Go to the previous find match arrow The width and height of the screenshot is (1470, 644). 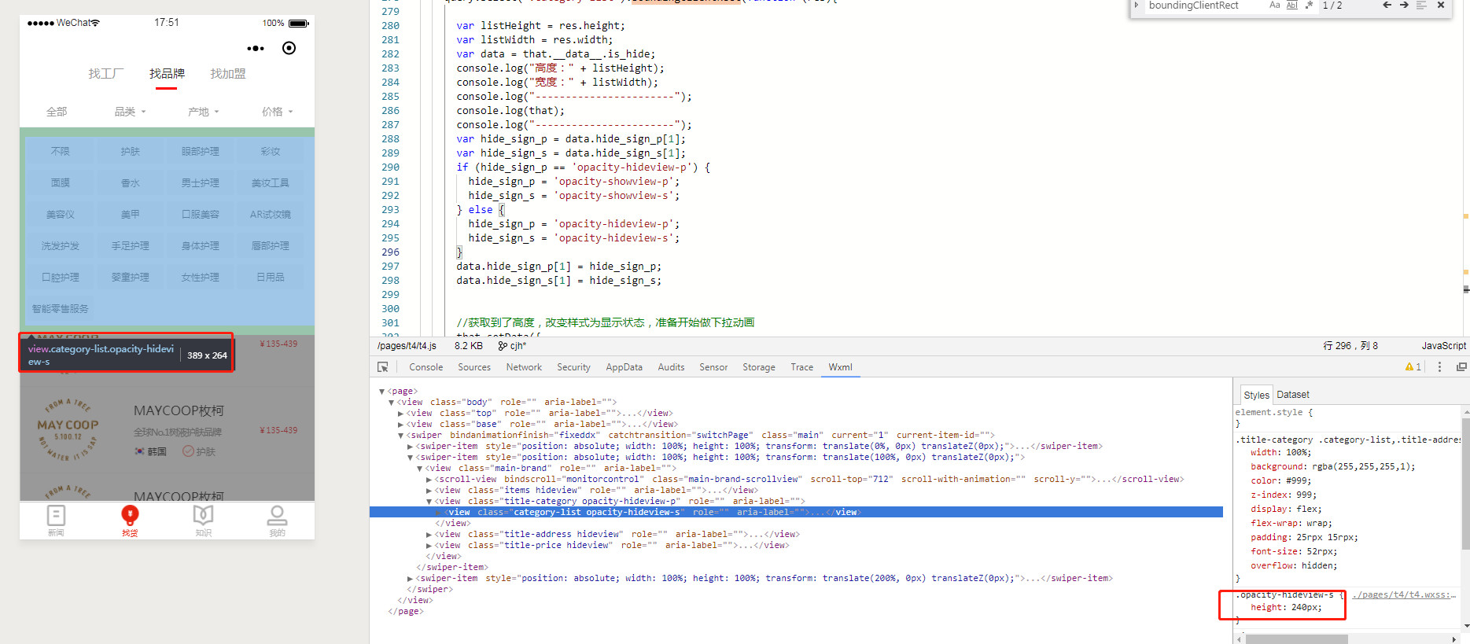pos(1387,6)
